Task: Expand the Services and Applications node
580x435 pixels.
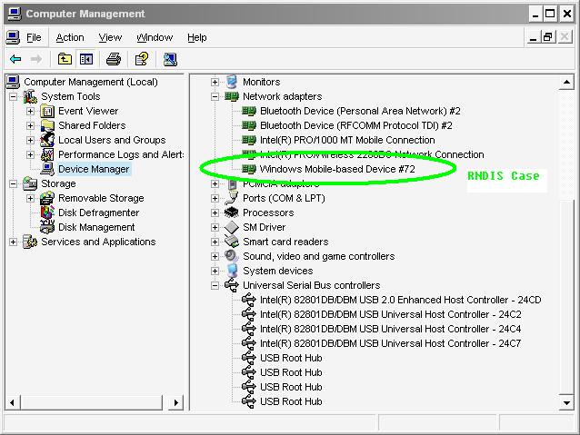Action: coord(14,242)
